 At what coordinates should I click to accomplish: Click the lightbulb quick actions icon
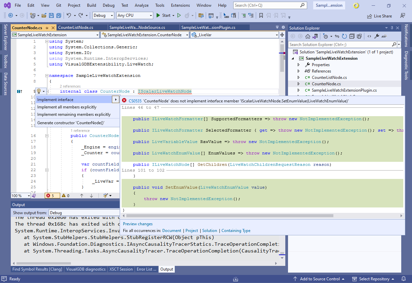[39, 91]
